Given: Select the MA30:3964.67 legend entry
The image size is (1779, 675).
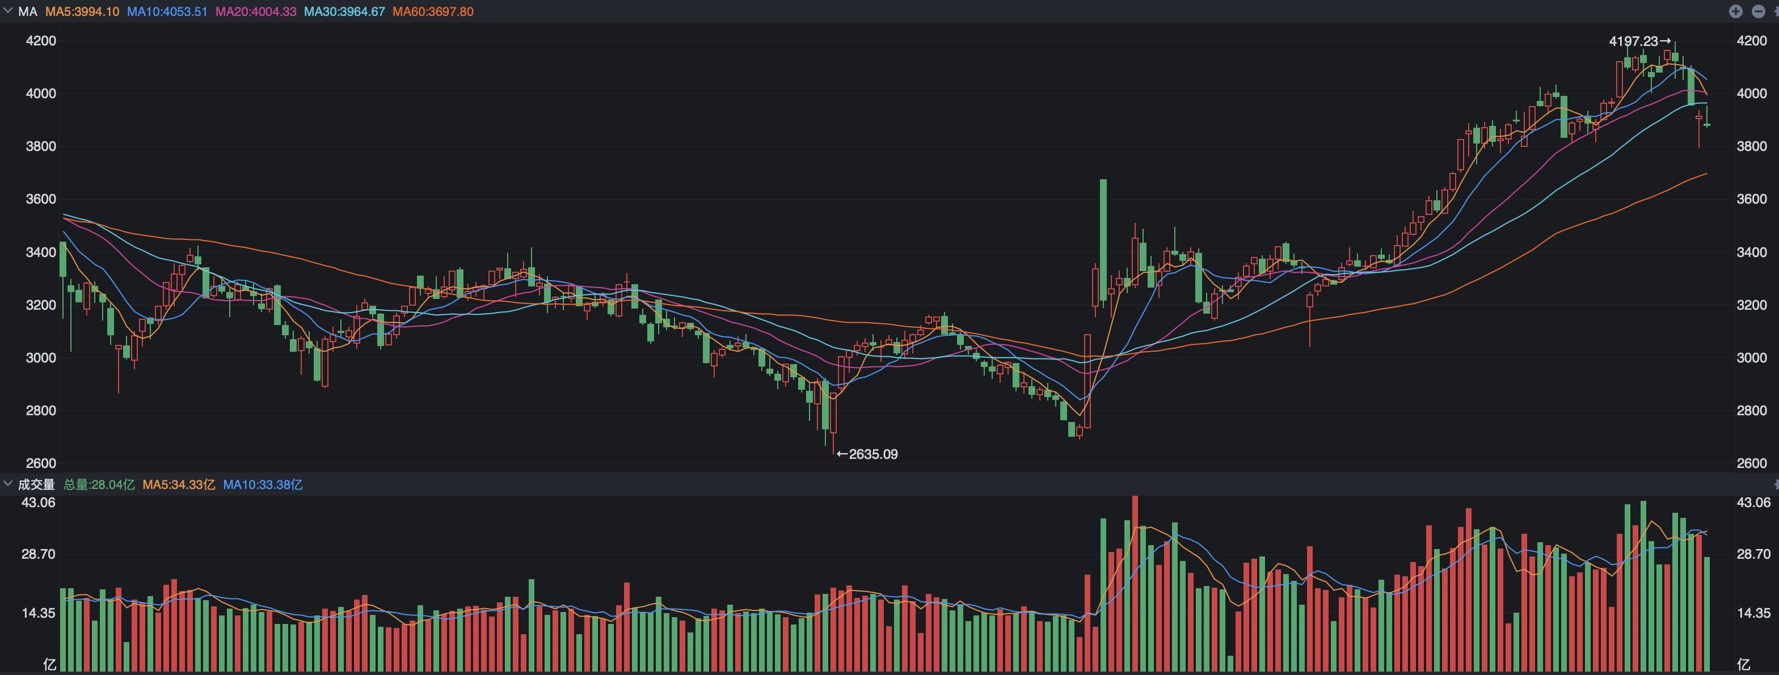Looking at the screenshot, I should [x=344, y=12].
